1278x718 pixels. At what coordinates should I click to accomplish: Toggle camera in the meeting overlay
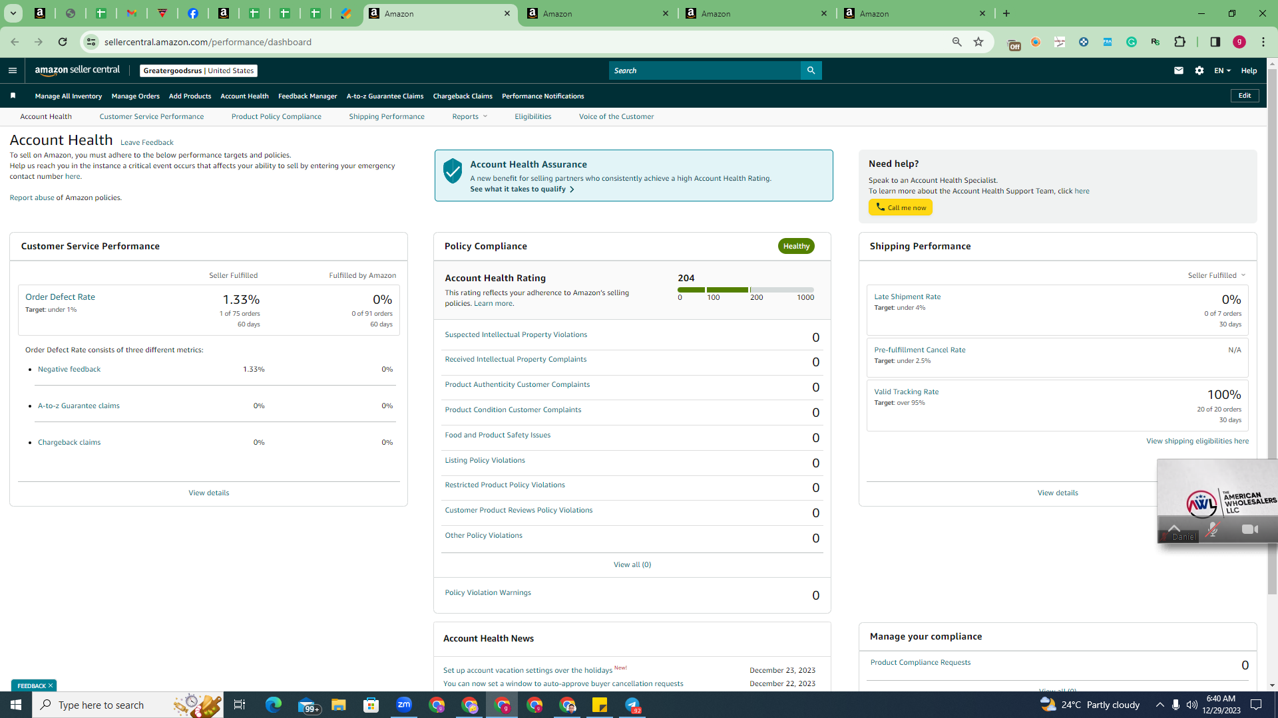click(x=1250, y=529)
